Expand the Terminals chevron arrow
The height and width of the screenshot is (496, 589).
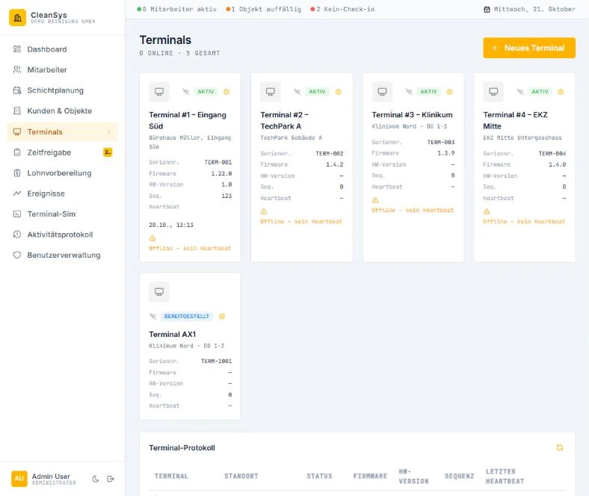(x=109, y=131)
